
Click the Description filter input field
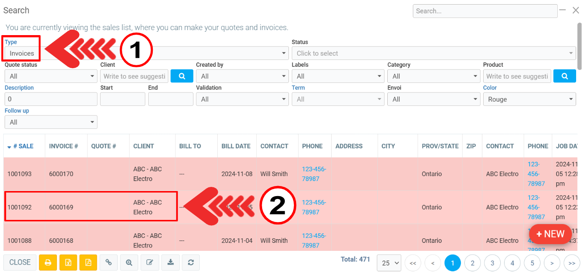51,100
